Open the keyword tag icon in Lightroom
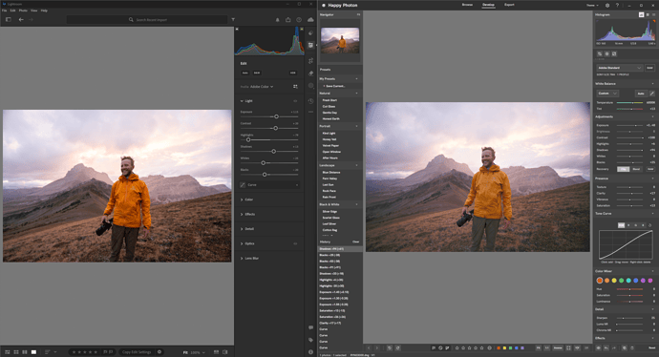Image resolution: width=659 pixels, height=357 pixels. point(310,340)
